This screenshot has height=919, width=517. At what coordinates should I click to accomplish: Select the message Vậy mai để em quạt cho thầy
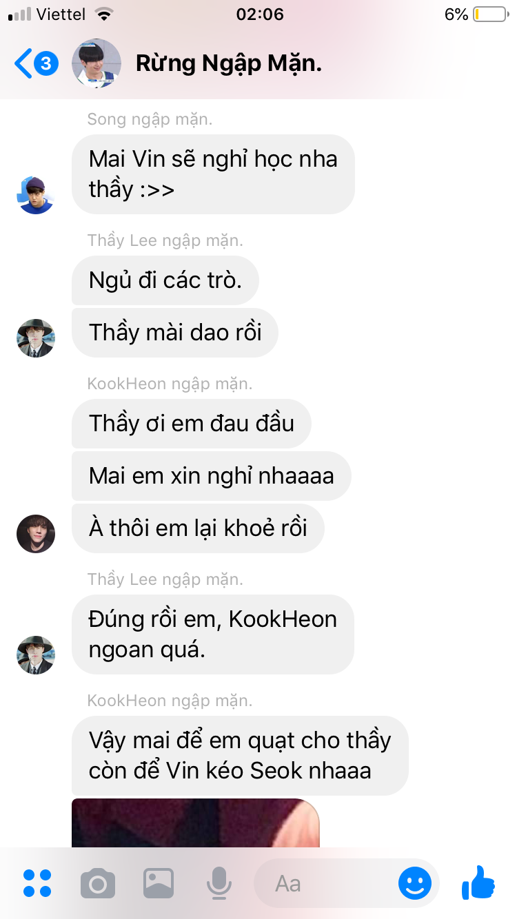click(x=240, y=756)
